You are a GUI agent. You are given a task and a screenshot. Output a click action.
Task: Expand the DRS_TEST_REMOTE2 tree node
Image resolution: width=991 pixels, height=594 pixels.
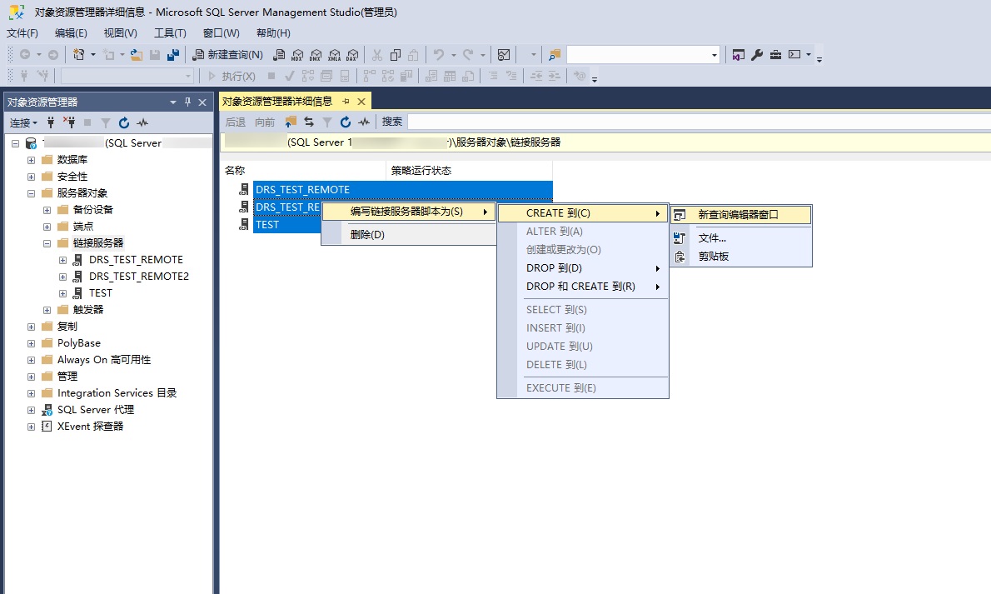(x=62, y=277)
